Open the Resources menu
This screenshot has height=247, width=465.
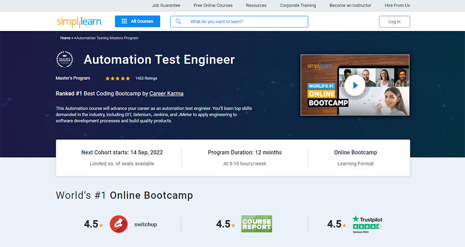tap(256, 5)
